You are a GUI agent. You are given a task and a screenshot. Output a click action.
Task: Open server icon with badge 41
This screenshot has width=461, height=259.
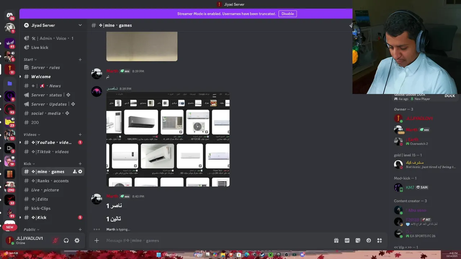point(10,43)
